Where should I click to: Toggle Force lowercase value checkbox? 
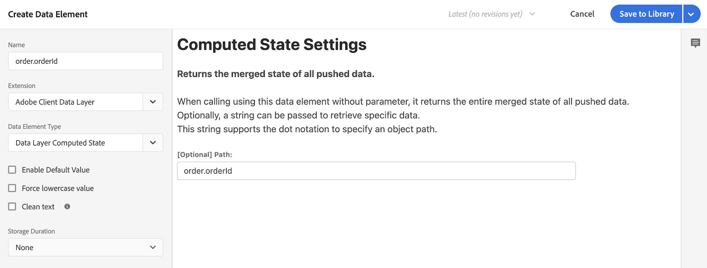(x=12, y=188)
